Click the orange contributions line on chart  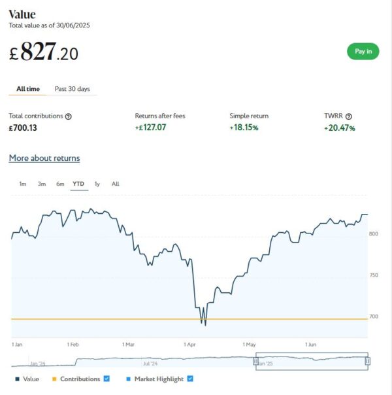[x=98, y=318]
